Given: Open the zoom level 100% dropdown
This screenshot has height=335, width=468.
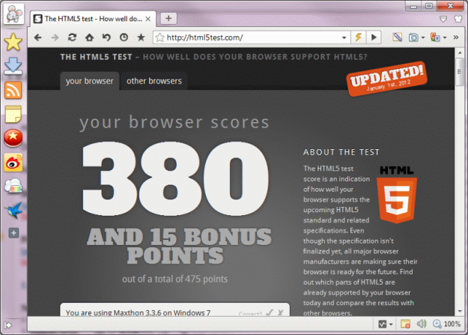Looking at the screenshot, I should click(x=448, y=325).
